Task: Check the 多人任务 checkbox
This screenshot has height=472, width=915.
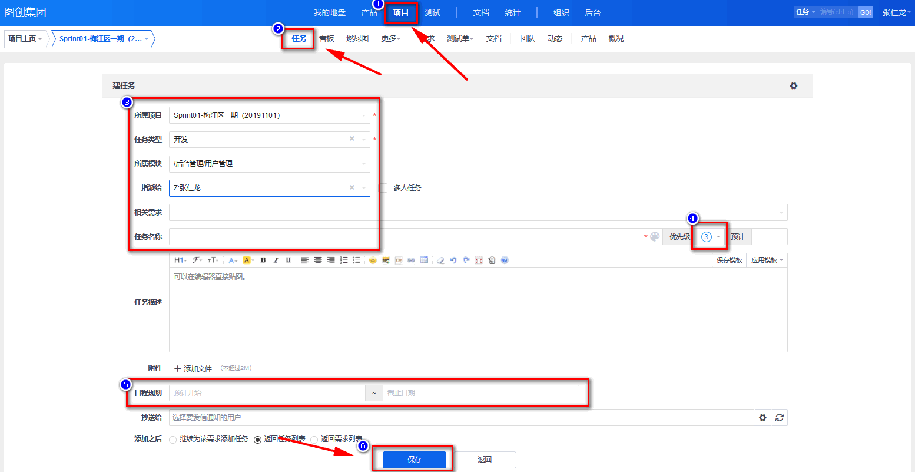Action: (383, 188)
